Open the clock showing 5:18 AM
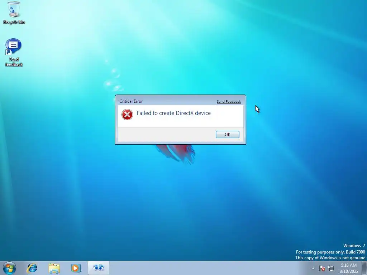367x275 pixels. pyautogui.click(x=349, y=268)
